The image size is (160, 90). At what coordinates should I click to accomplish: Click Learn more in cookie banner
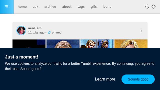(105, 79)
